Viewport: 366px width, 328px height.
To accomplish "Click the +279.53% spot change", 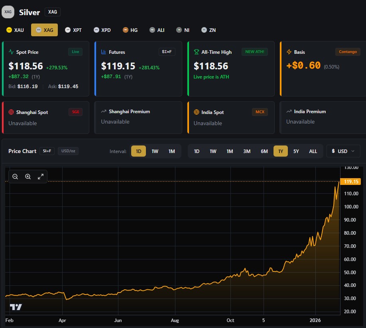I will pyautogui.click(x=57, y=68).
